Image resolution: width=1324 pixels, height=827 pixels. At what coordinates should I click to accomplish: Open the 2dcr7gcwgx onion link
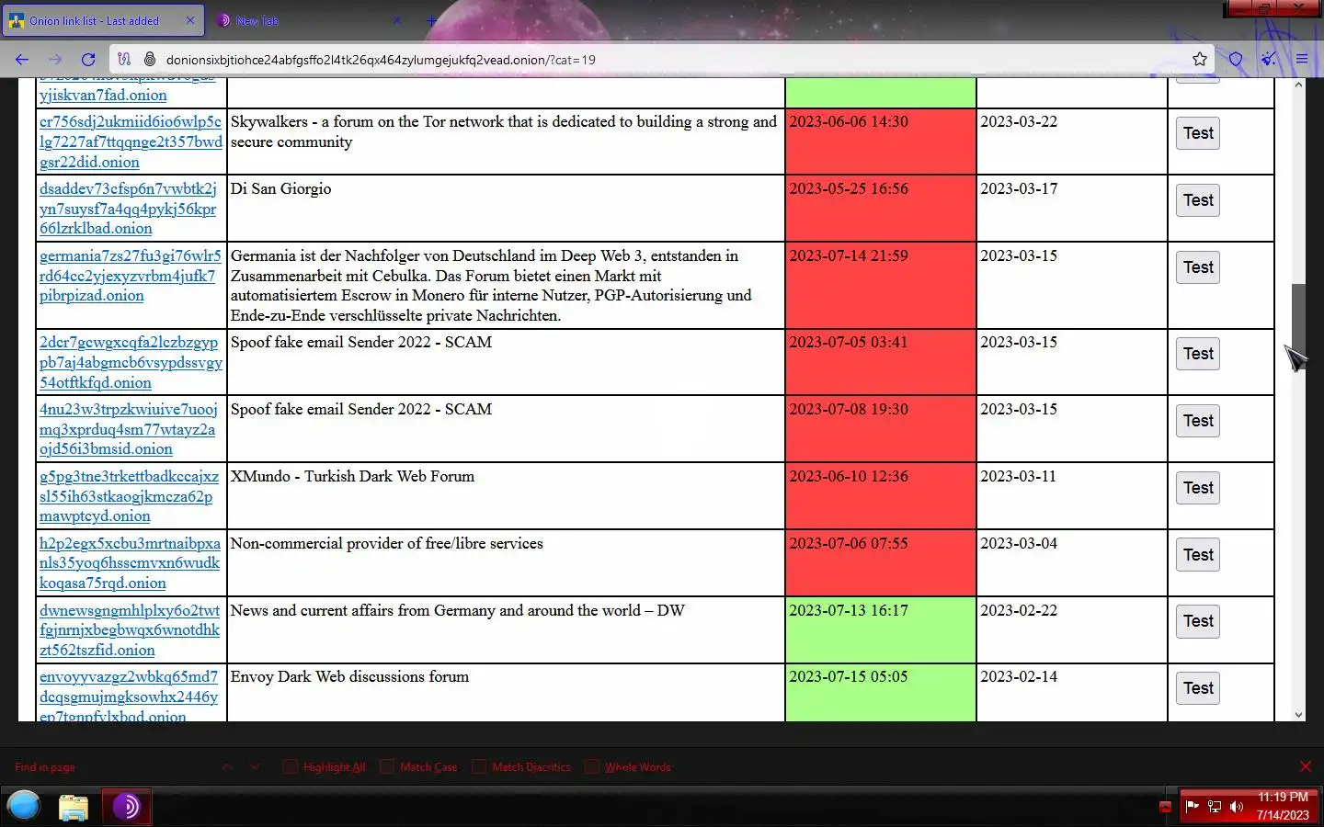click(131, 362)
